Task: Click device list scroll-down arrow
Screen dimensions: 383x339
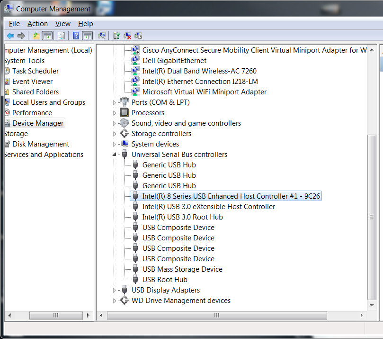Action: (372, 305)
